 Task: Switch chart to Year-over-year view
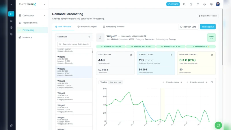point(115,82)
